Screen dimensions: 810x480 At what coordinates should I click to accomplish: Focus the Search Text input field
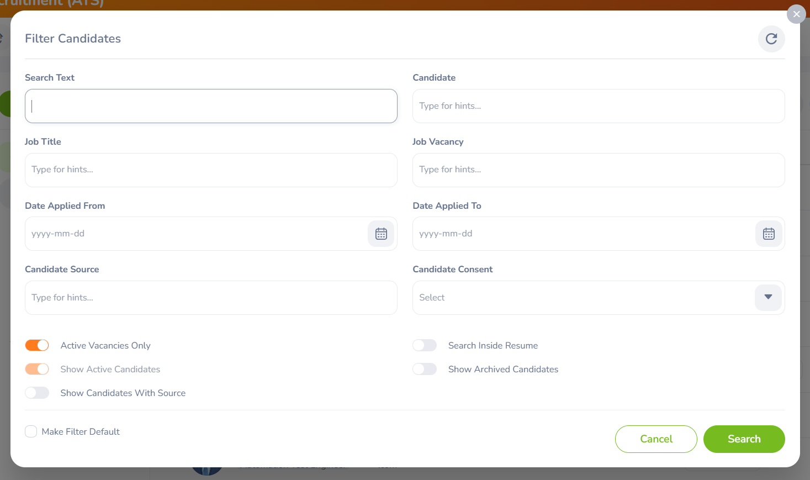[211, 106]
